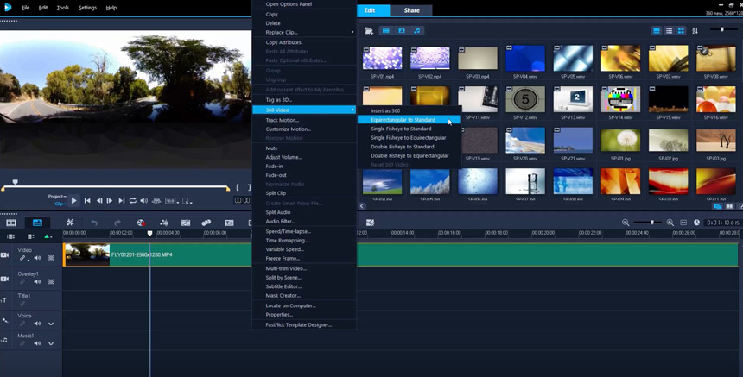Toggle the show photos filter icon
743x377 pixels.
pos(401,31)
